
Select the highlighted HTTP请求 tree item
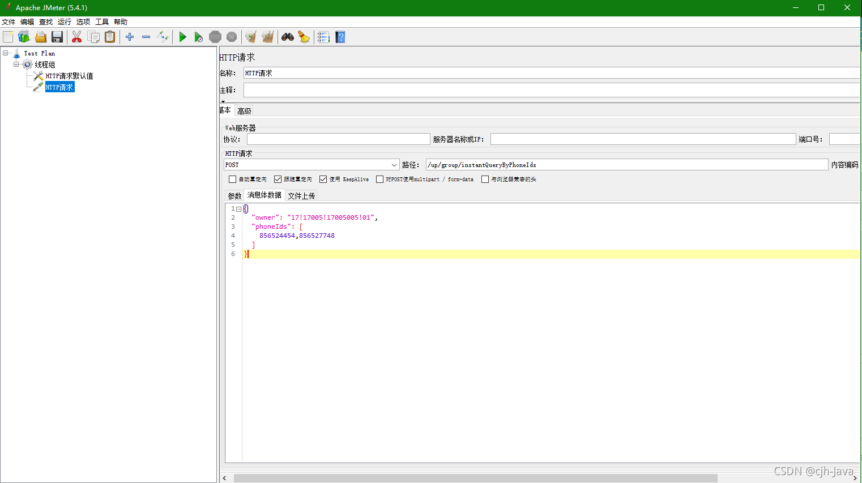tap(59, 87)
